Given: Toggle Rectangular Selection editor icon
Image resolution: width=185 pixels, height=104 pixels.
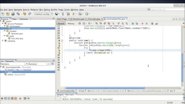Looking at the screenshot, I should (x=113, y=23).
